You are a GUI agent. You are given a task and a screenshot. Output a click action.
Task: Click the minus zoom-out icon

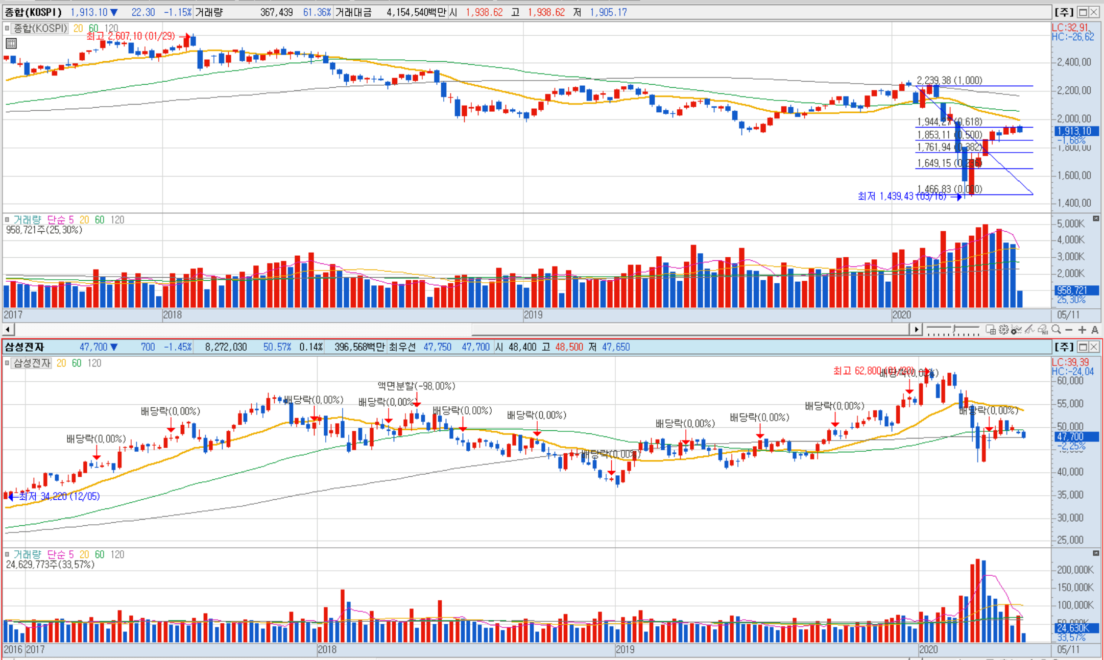click(x=1069, y=330)
